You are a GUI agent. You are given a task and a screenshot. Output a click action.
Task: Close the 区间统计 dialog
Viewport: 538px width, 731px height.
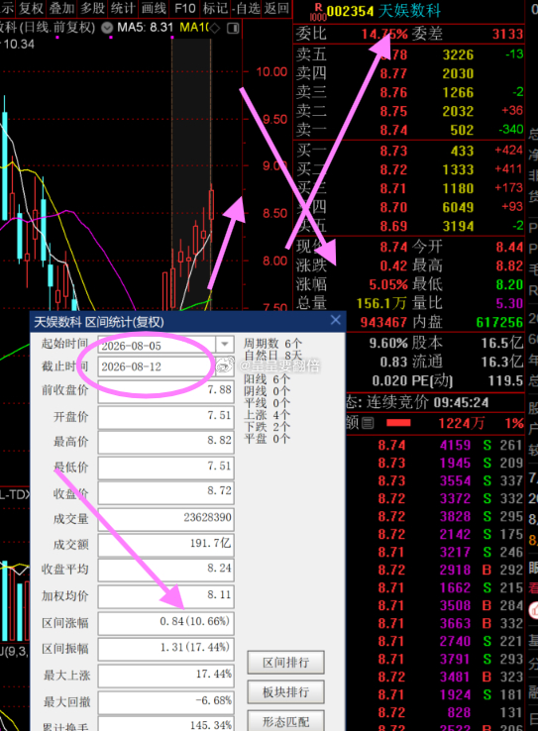click(336, 320)
